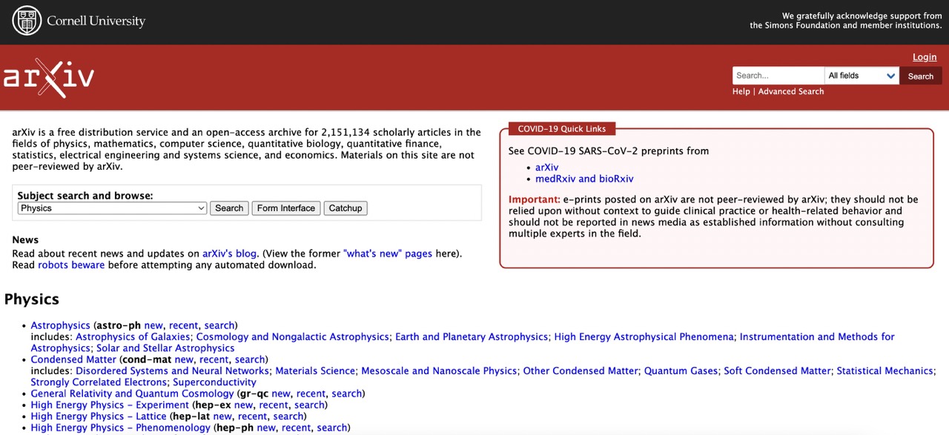Open the cond-mat recent link

pos(214,359)
